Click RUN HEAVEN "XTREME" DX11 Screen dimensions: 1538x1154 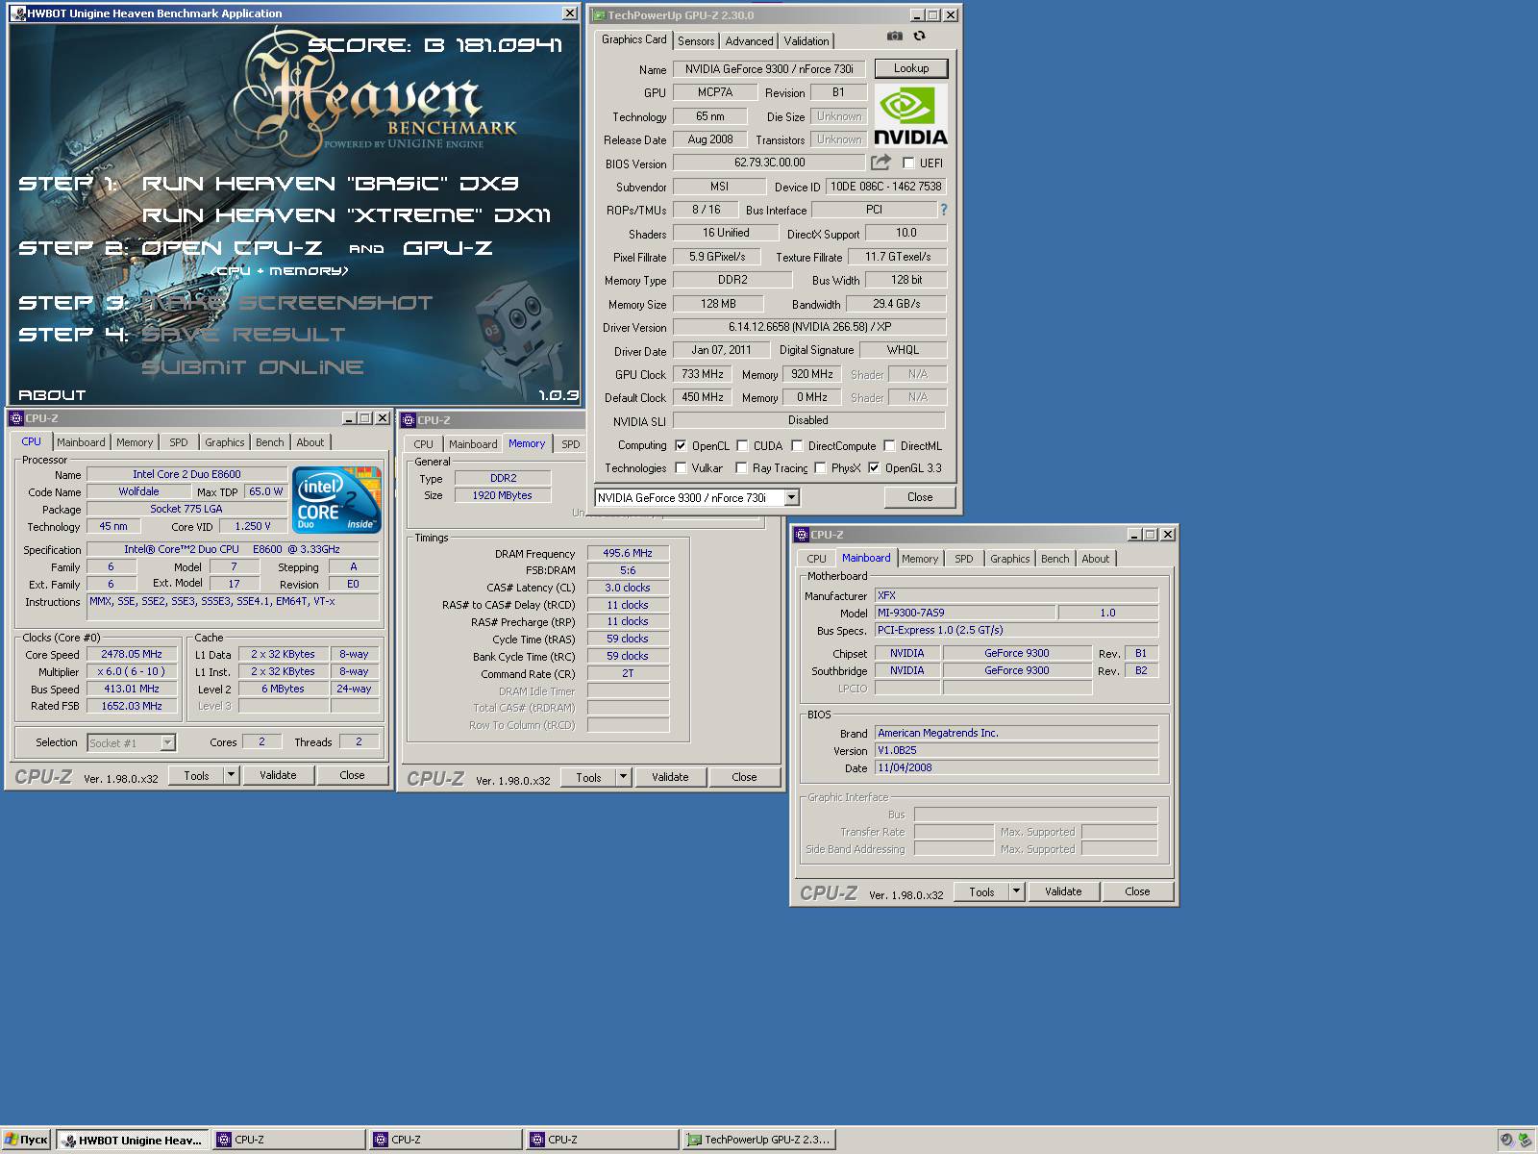[347, 215]
